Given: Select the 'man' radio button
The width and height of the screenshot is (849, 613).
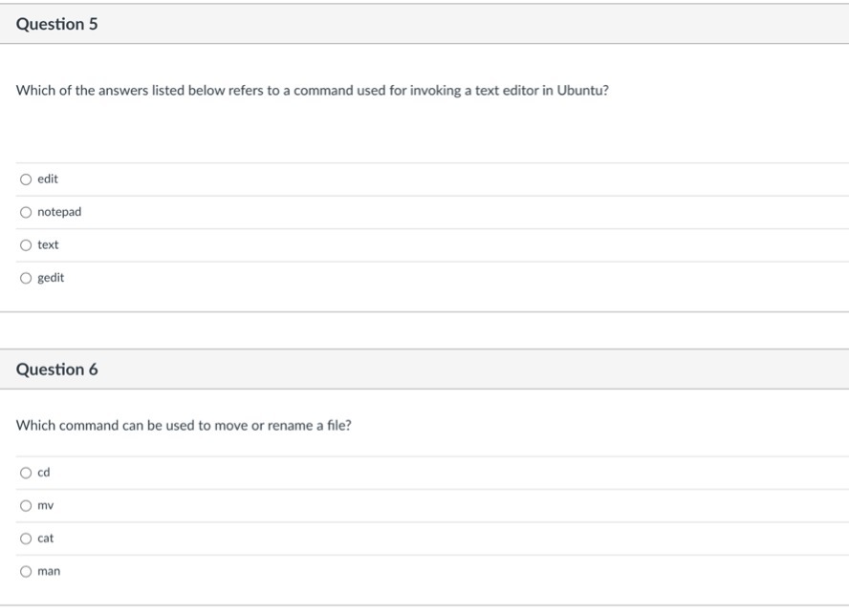Looking at the screenshot, I should pos(25,571).
